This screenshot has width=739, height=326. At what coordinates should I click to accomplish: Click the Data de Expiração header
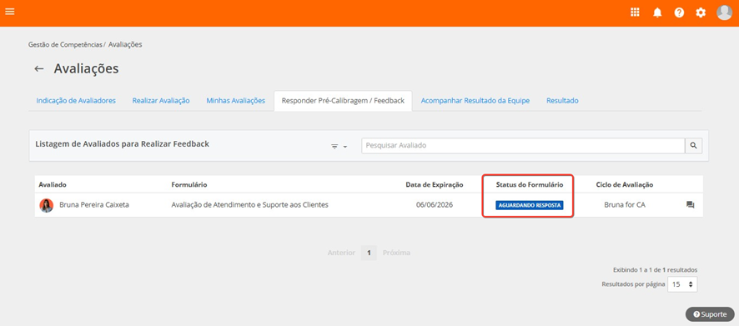click(x=434, y=184)
